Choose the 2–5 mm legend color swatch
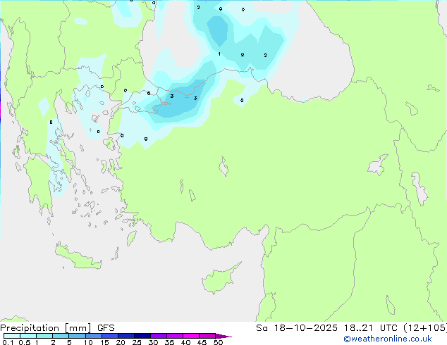447x345 pixels. tap(61, 336)
